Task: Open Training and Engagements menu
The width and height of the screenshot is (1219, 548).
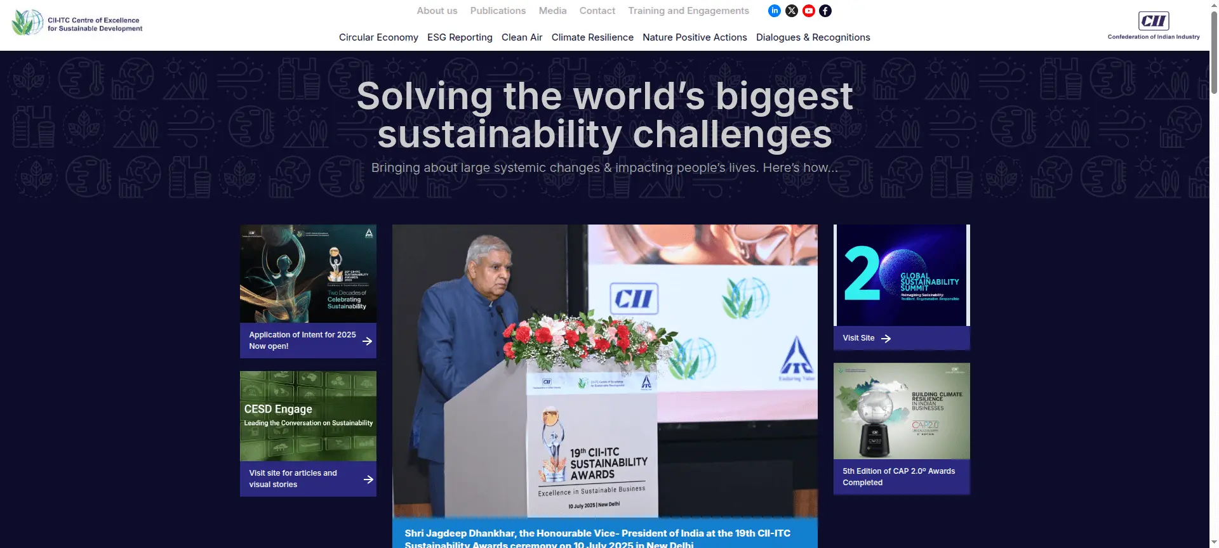Action: coord(688,11)
